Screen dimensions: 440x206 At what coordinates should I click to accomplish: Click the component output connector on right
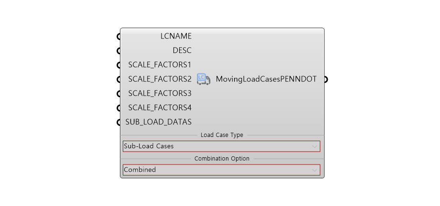[x=325, y=79]
